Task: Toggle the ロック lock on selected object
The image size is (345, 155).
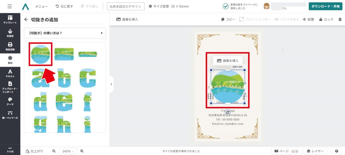Action: pos(326,19)
